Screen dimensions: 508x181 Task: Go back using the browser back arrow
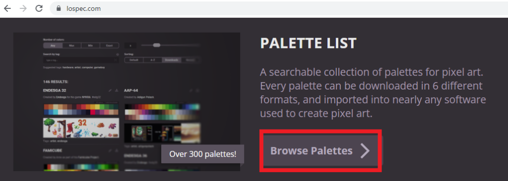(7, 8)
